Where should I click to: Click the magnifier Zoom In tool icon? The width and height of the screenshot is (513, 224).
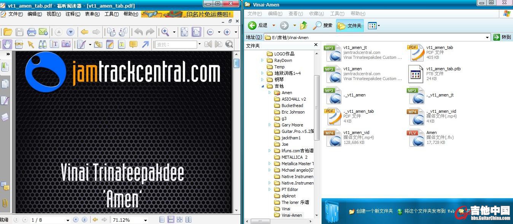point(165,32)
